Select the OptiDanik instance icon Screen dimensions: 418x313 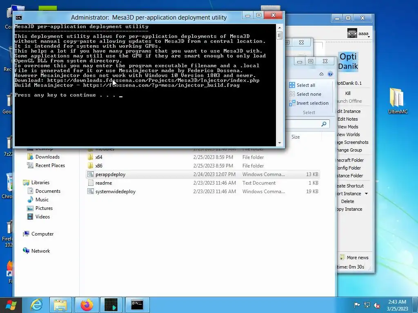[348, 62]
